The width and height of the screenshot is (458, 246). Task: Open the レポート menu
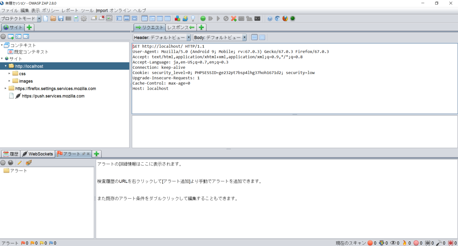click(x=70, y=10)
